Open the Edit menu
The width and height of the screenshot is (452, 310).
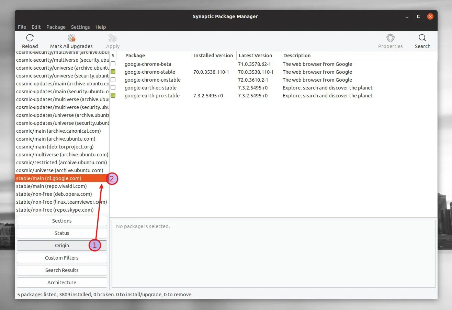coord(36,27)
